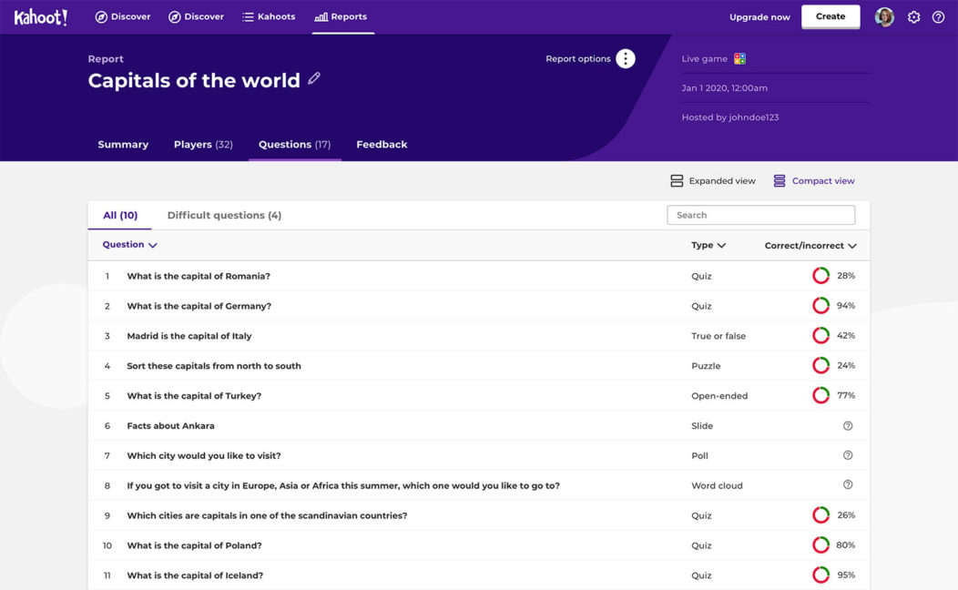Open Reports from the top navigation

click(342, 16)
